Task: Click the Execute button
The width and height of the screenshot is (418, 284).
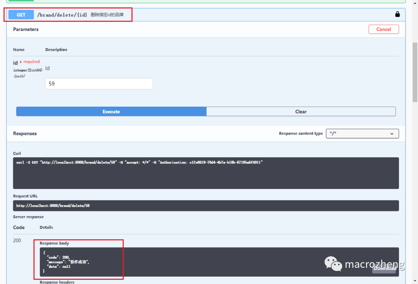Action: 111,111
